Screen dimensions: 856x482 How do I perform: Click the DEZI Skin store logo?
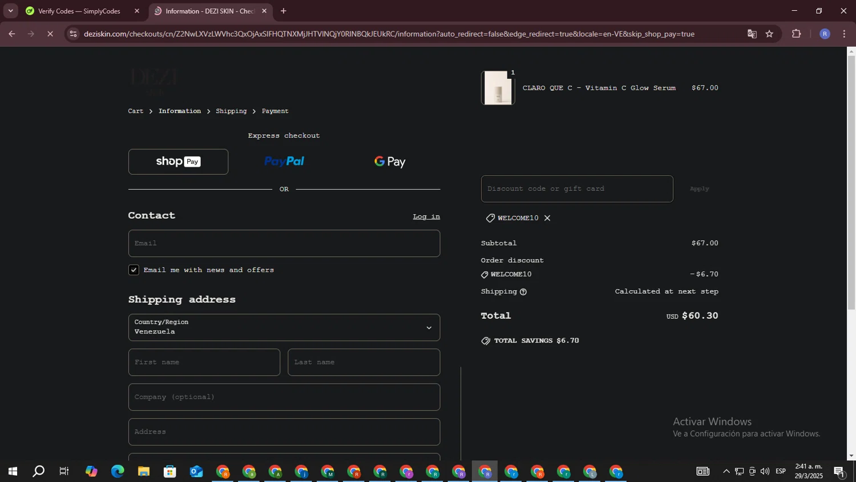(154, 82)
